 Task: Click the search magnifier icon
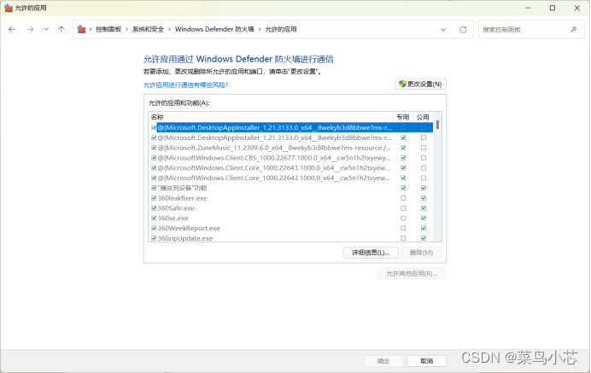coord(573,29)
